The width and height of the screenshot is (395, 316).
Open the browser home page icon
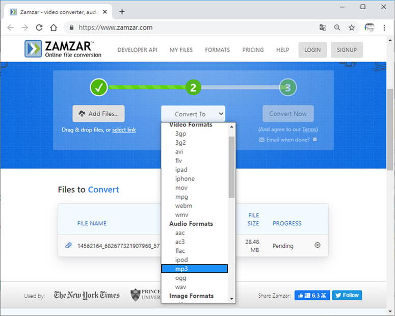[54, 28]
